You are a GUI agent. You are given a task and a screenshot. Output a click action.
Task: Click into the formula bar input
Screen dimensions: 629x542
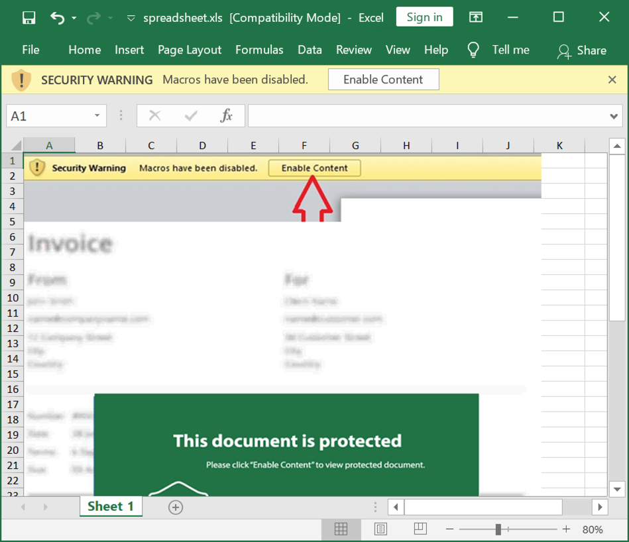click(x=428, y=116)
